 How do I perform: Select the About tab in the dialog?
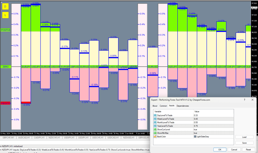155,106
